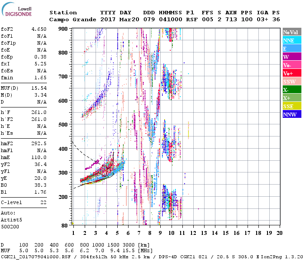304x260 pixels.
Task: Click the 20 MHz frequency axis label
Action: (x=279, y=233)
